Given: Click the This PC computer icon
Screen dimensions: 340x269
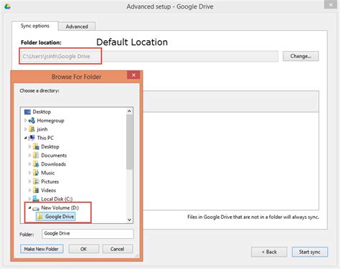Looking at the screenshot, I should pos(32,138).
